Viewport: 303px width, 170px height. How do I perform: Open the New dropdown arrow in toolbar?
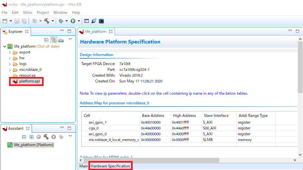click(11, 21)
